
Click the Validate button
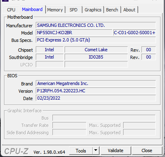(x=116, y=150)
